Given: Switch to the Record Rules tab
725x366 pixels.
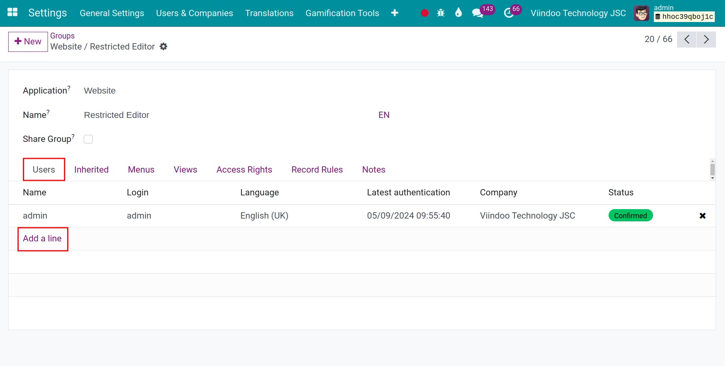Looking at the screenshot, I should 317,169.
